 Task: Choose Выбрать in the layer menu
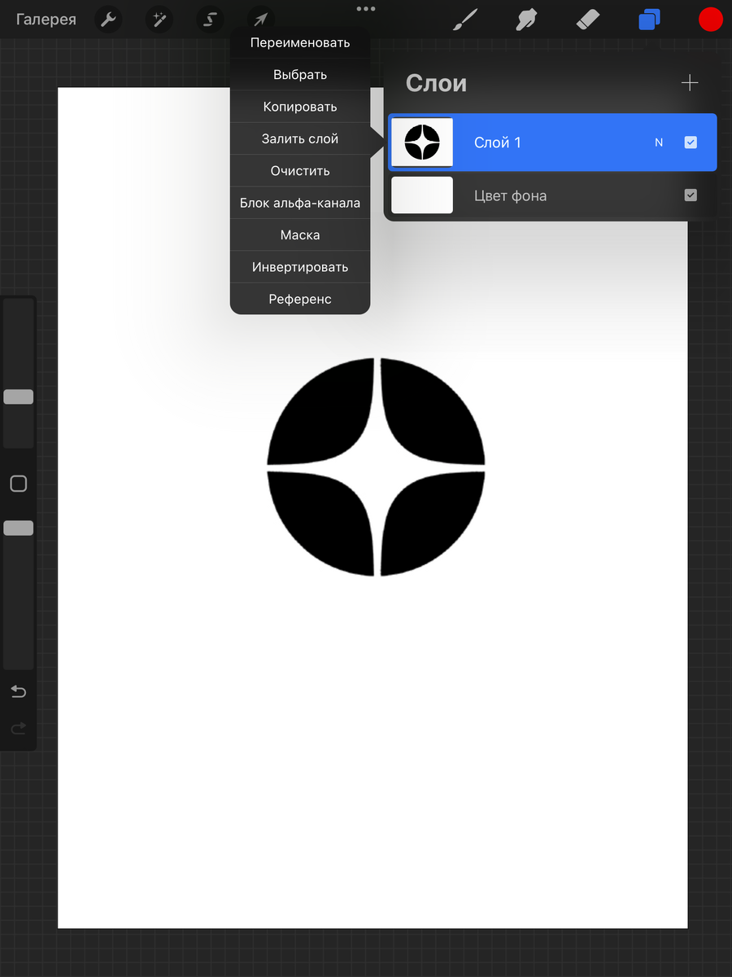point(300,75)
